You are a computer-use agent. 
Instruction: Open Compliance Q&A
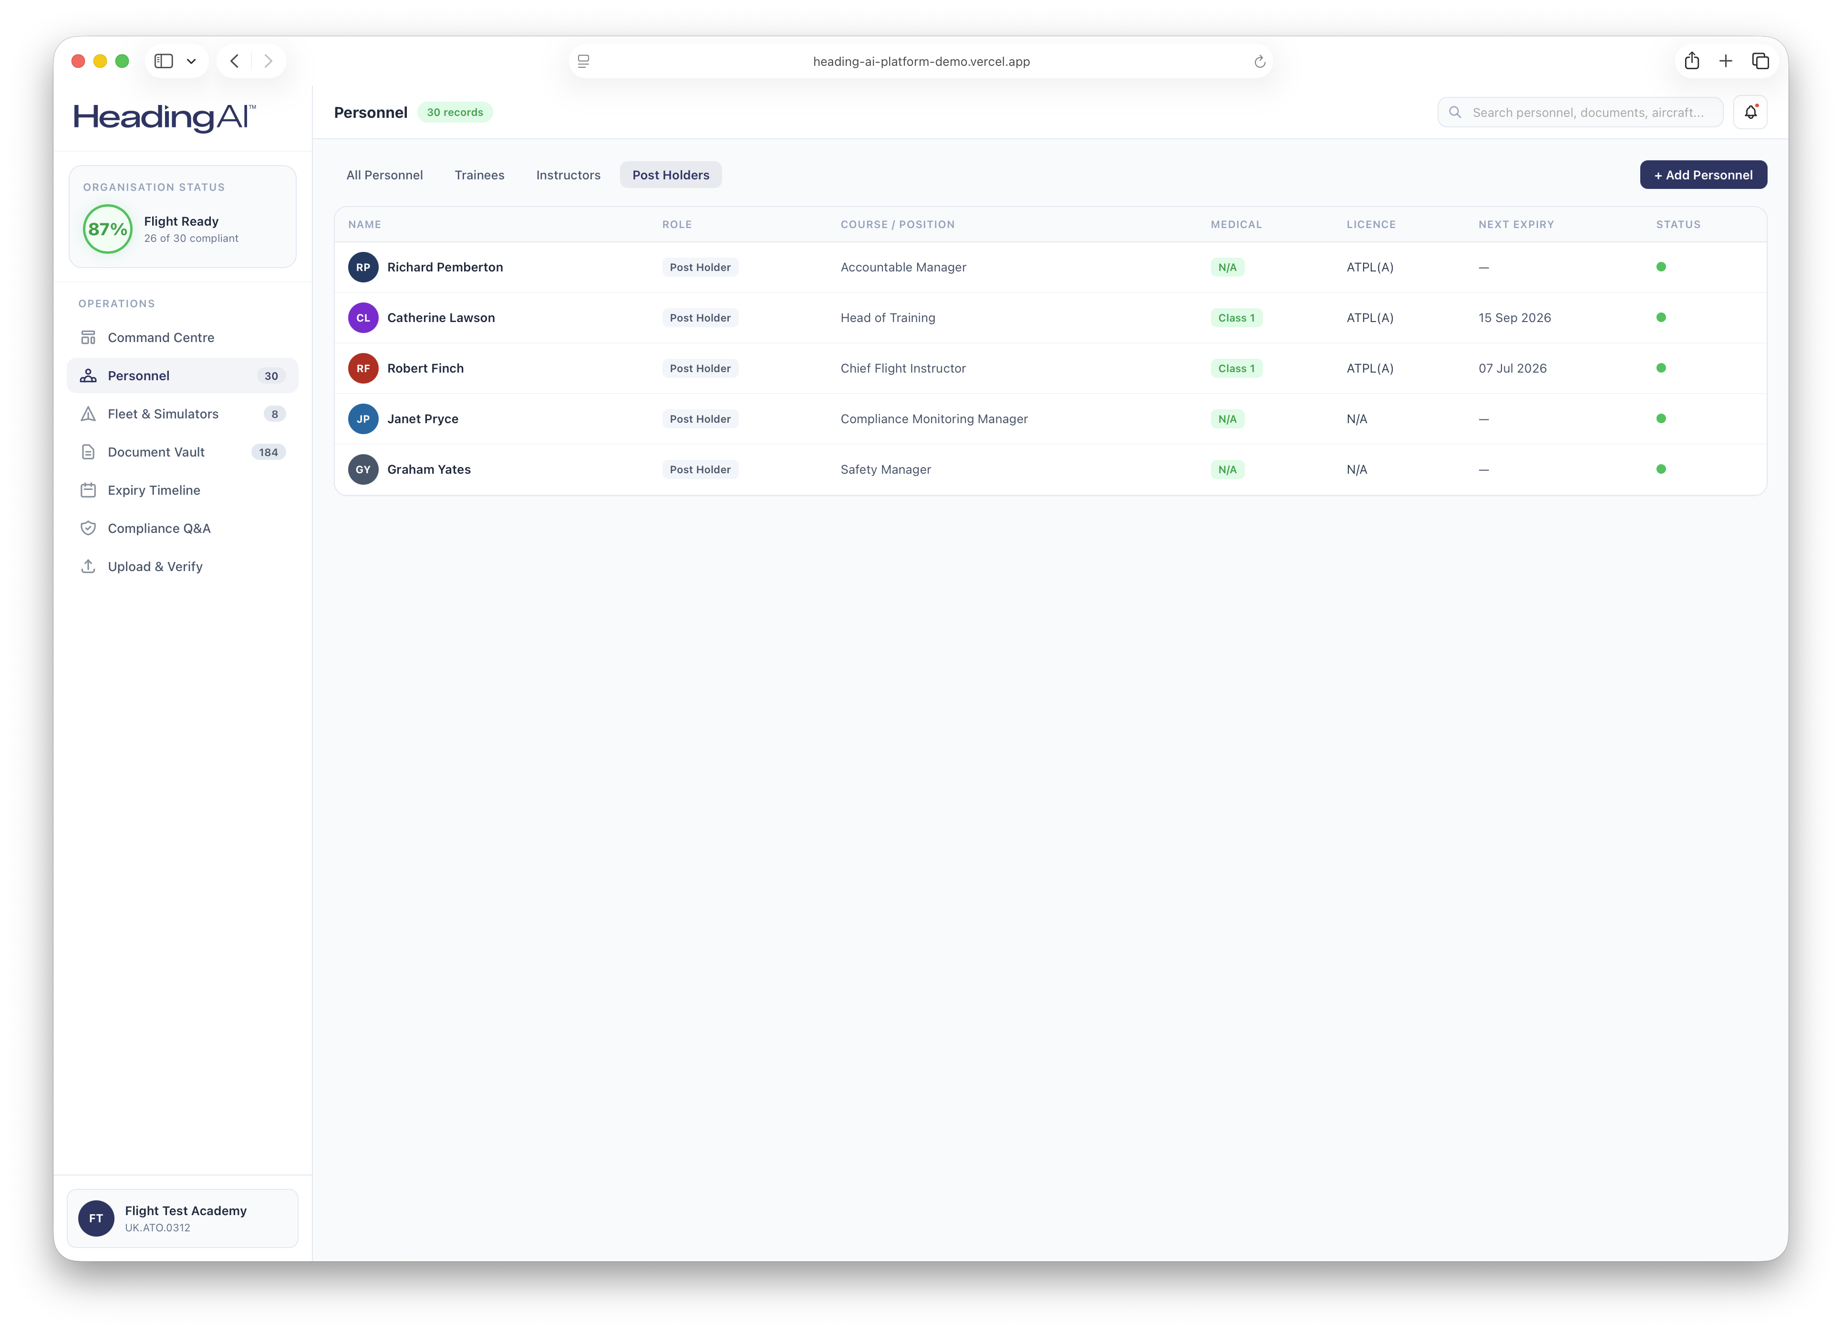(x=159, y=528)
